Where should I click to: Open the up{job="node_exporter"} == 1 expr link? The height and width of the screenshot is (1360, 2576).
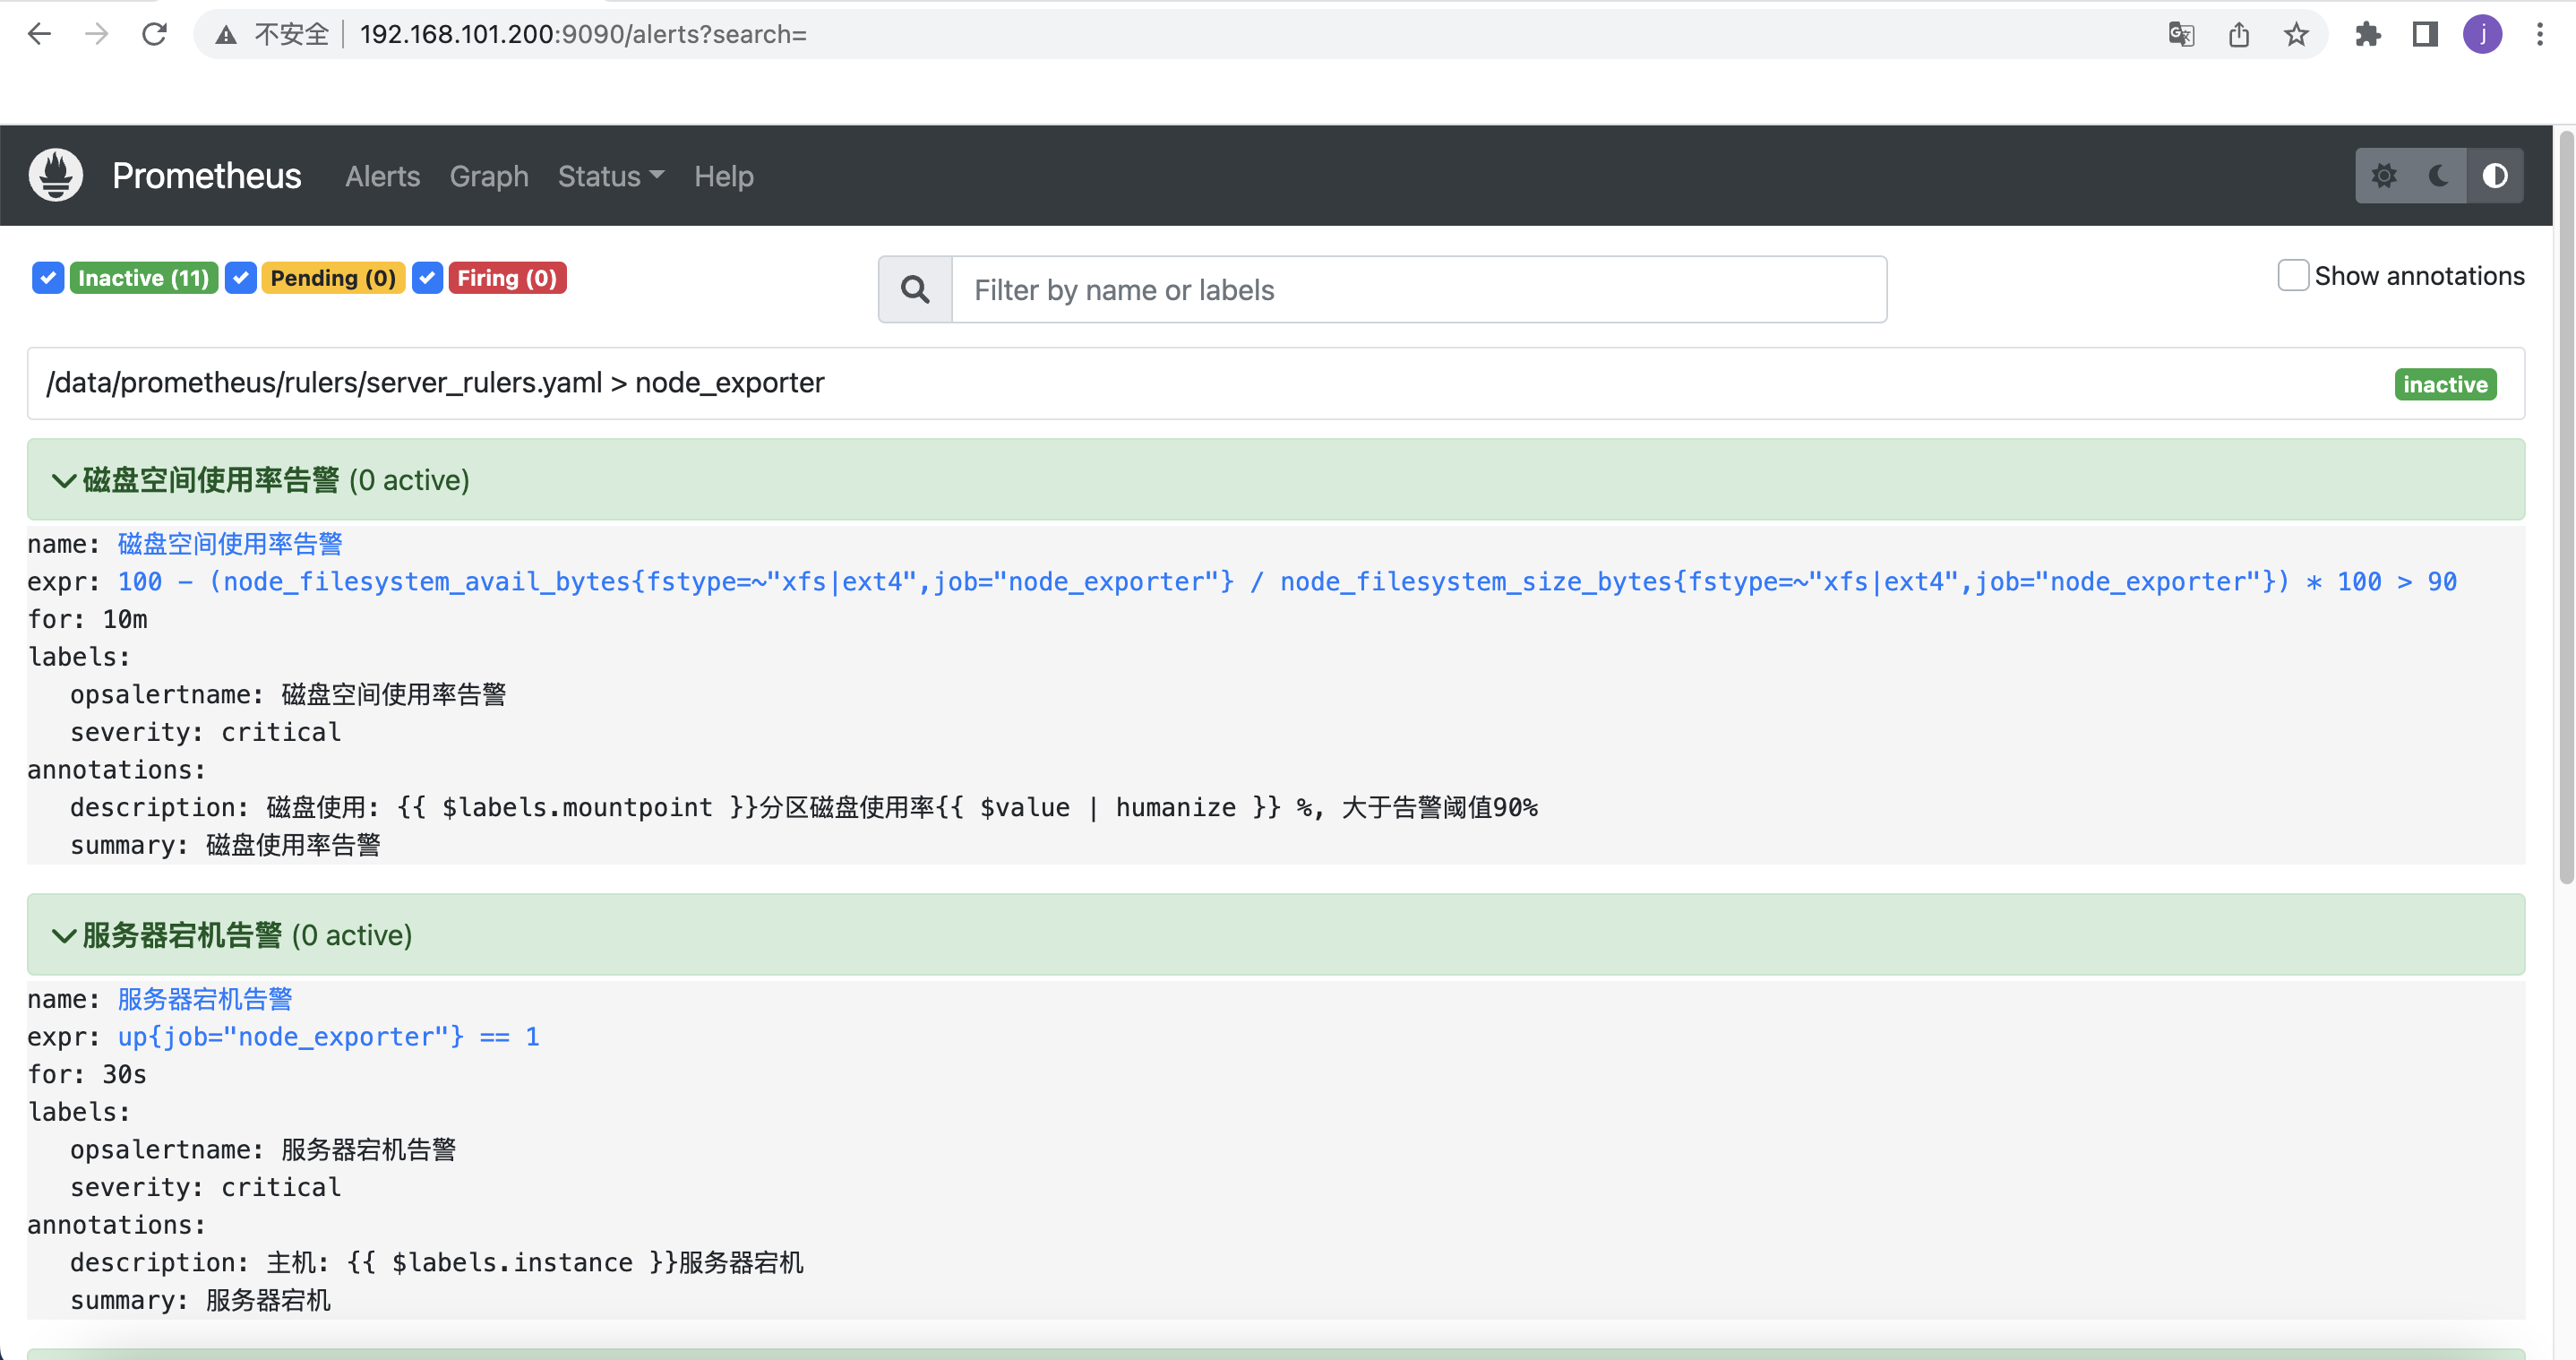329,1037
